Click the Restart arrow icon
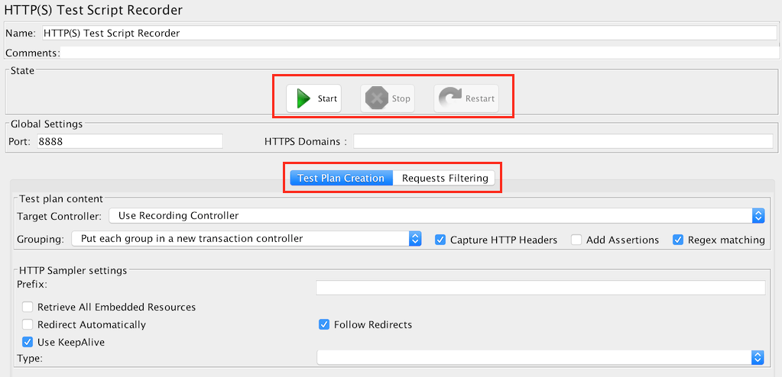This screenshot has width=782, height=377. [449, 98]
